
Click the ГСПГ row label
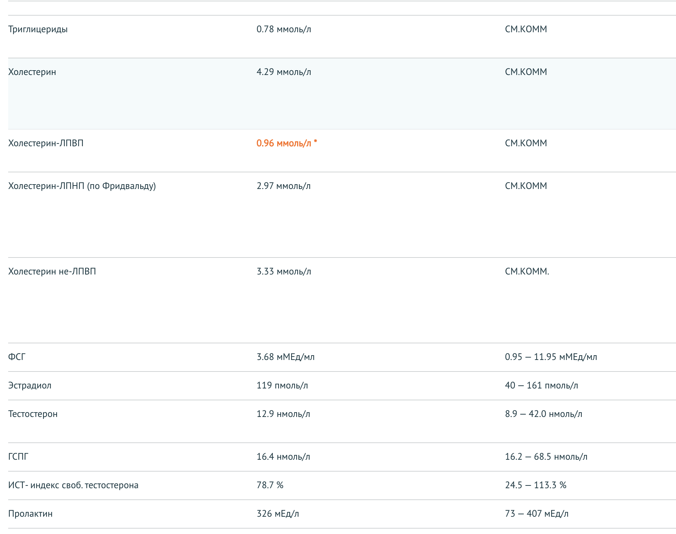(18, 457)
